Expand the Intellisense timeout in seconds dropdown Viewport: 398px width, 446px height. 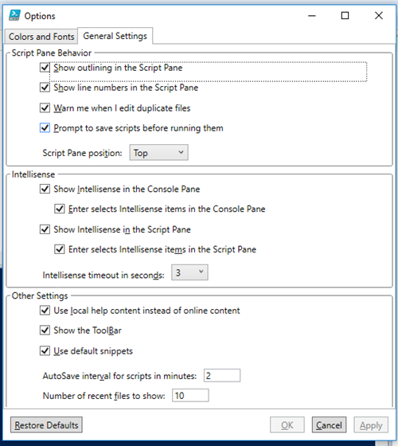coord(189,272)
